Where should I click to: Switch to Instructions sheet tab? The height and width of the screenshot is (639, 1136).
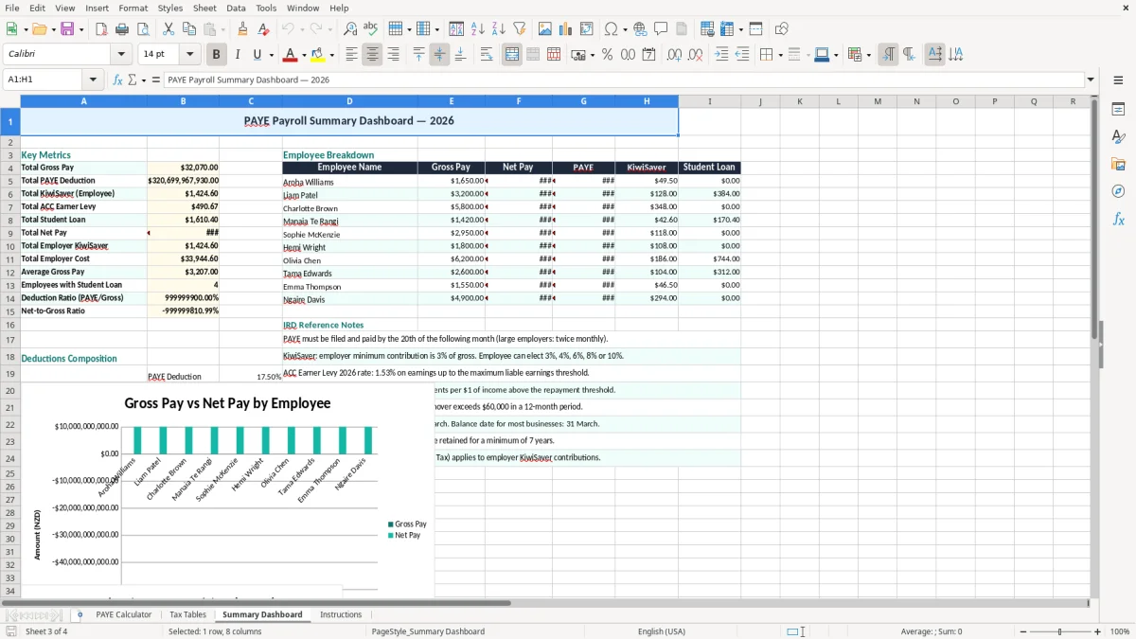[341, 614]
